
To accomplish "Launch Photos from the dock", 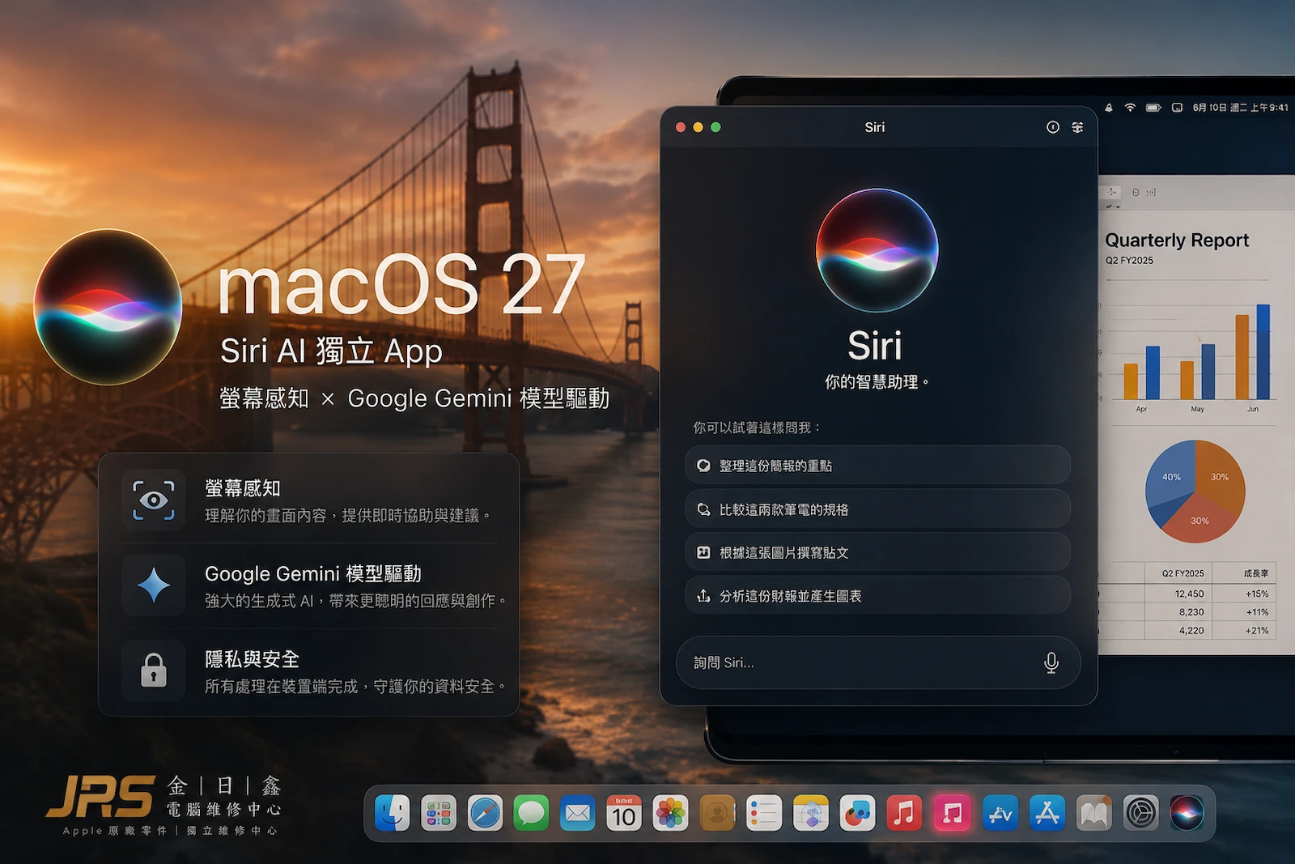I will [x=671, y=813].
